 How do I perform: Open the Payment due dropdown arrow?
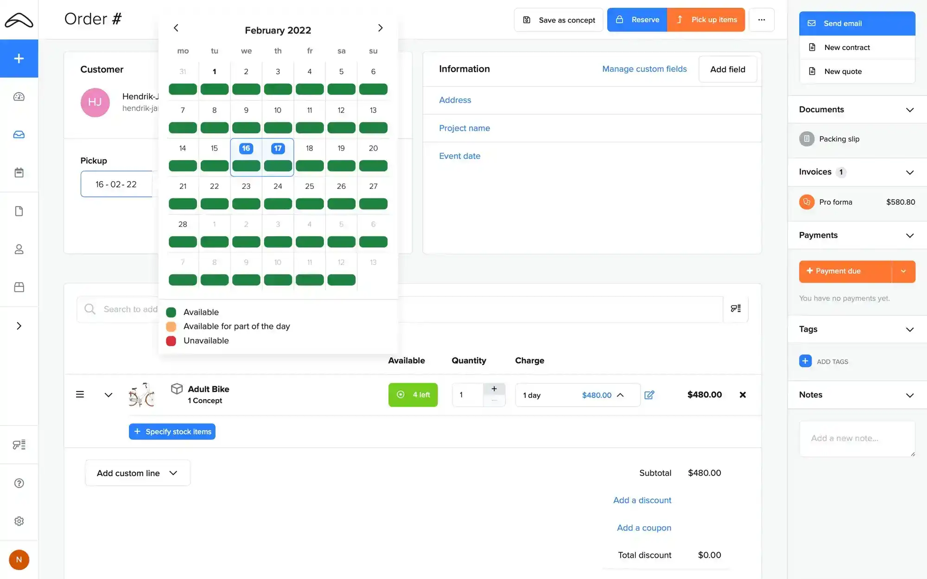point(903,271)
